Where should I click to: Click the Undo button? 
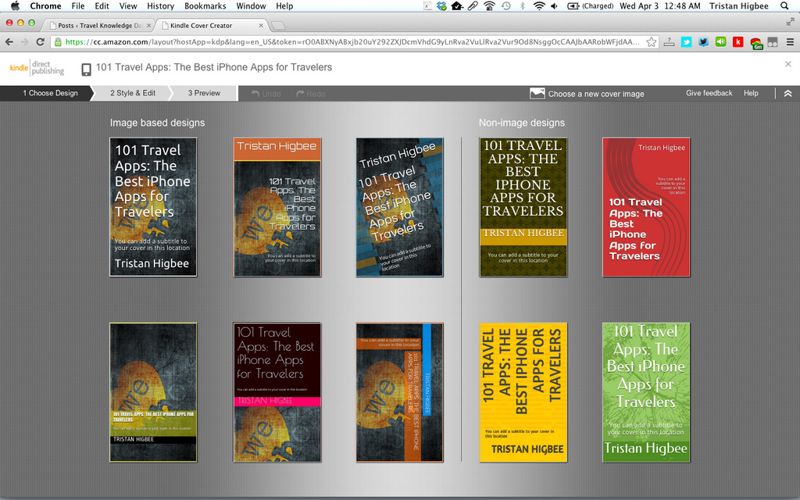coord(266,94)
